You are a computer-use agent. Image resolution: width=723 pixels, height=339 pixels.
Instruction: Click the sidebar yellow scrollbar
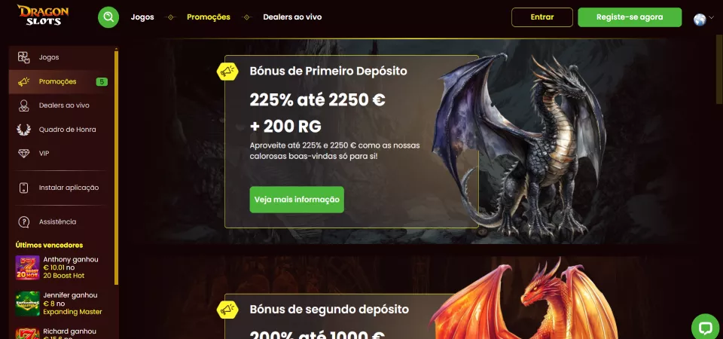tap(116, 167)
